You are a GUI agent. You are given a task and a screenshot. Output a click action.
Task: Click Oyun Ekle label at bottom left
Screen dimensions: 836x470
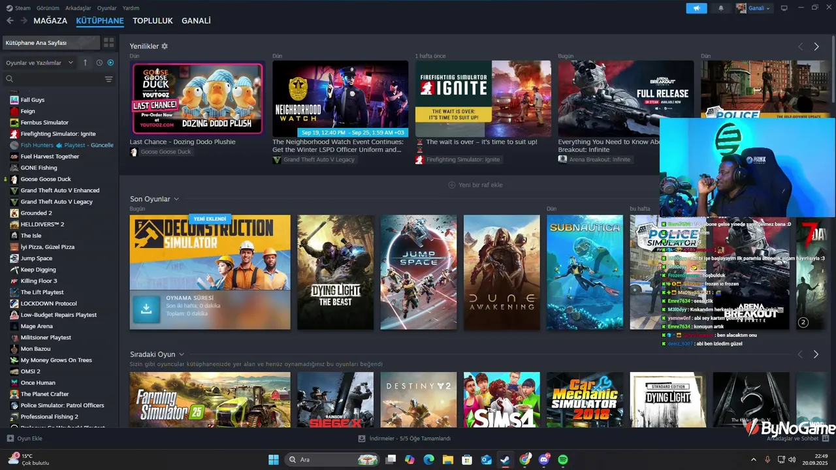[x=29, y=439]
